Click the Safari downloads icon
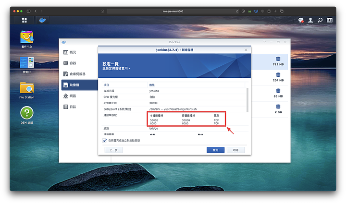This screenshot has width=346, height=204. pos(243,11)
